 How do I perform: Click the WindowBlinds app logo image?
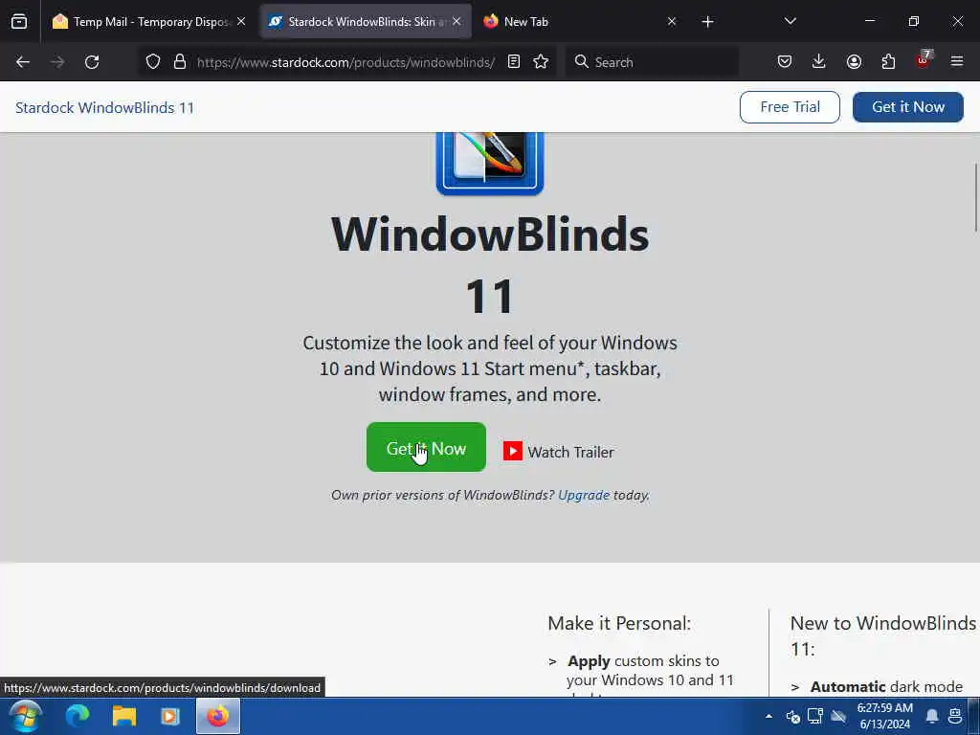point(490,163)
